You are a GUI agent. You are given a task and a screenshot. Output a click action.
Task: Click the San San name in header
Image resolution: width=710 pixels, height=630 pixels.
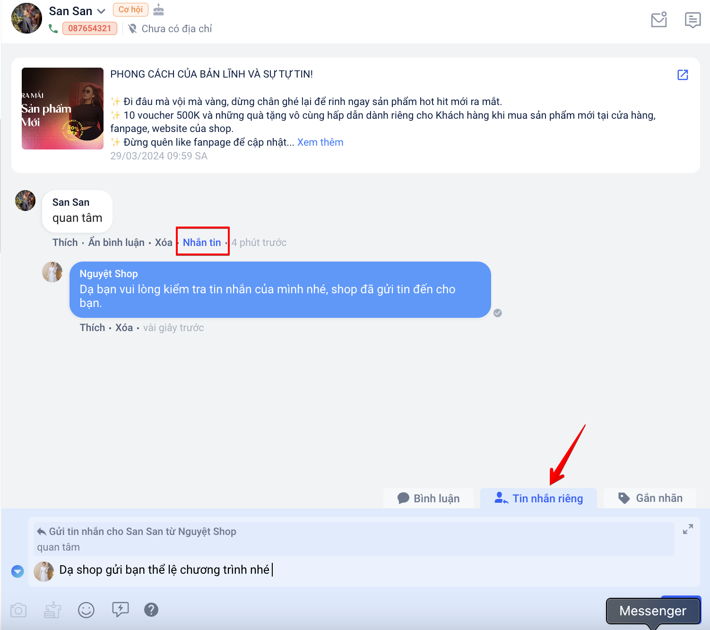[70, 11]
